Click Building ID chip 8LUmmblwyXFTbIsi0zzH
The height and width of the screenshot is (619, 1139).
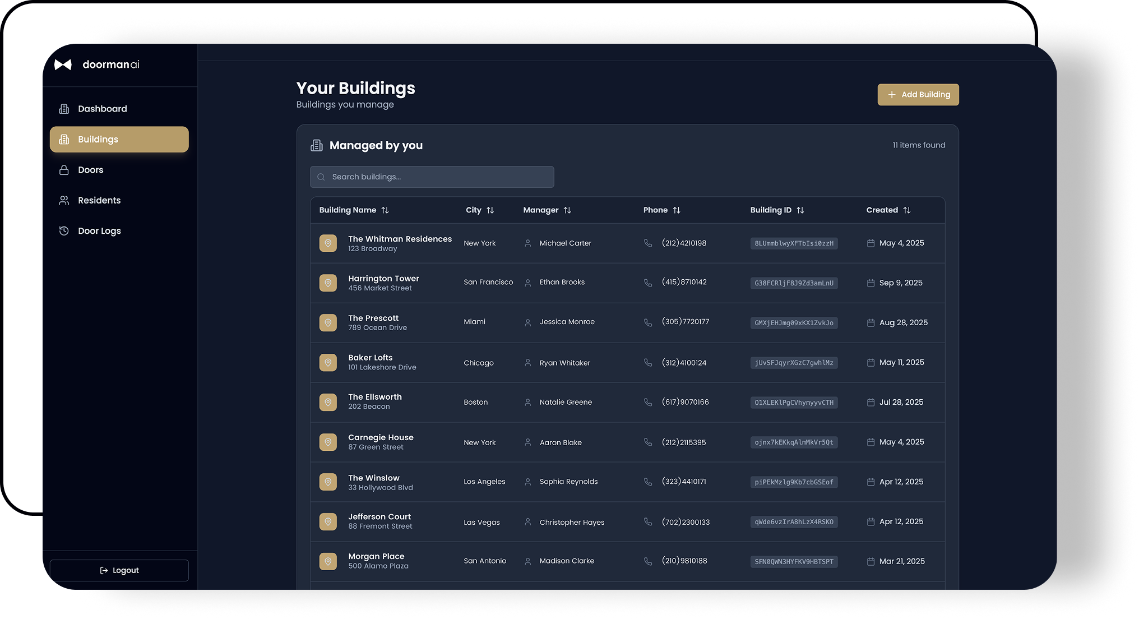point(794,243)
